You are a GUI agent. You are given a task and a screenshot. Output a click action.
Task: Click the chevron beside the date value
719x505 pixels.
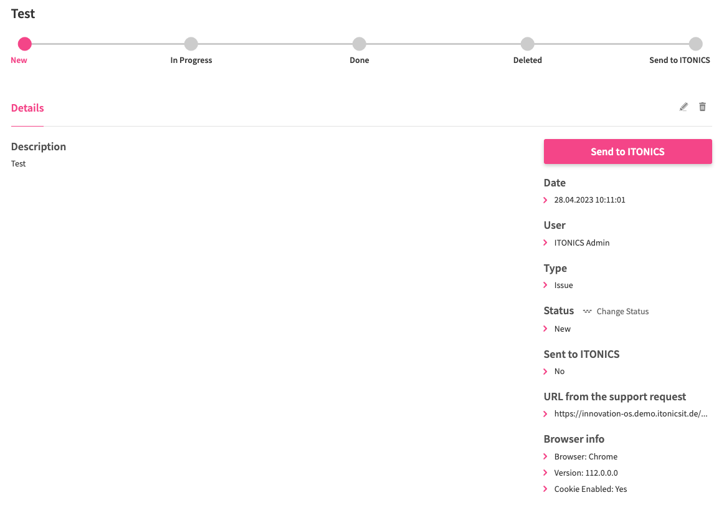pyautogui.click(x=546, y=200)
